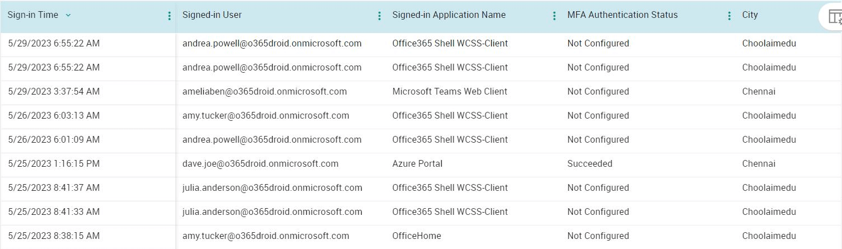Open the Sign-in Time column options menu
Screen dimensions: 842x249
(x=170, y=16)
